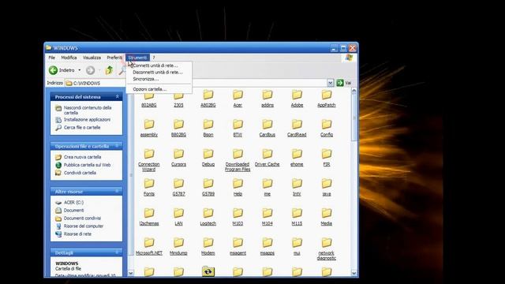Select the Bison folder icon
505x284 pixels.
tap(208, 124)
